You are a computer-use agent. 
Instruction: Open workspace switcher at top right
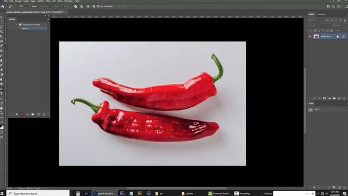click(339, 7)
